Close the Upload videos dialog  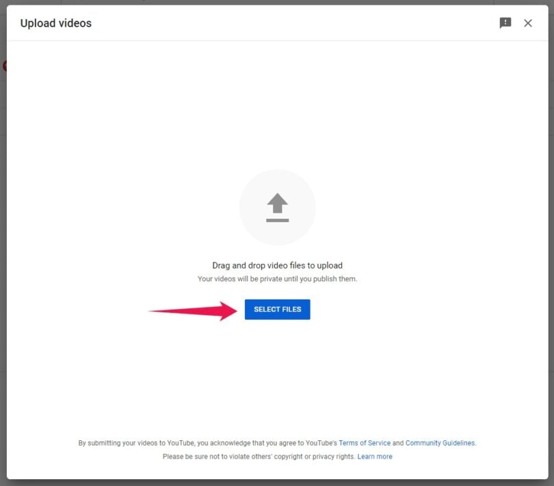point(528,23)
